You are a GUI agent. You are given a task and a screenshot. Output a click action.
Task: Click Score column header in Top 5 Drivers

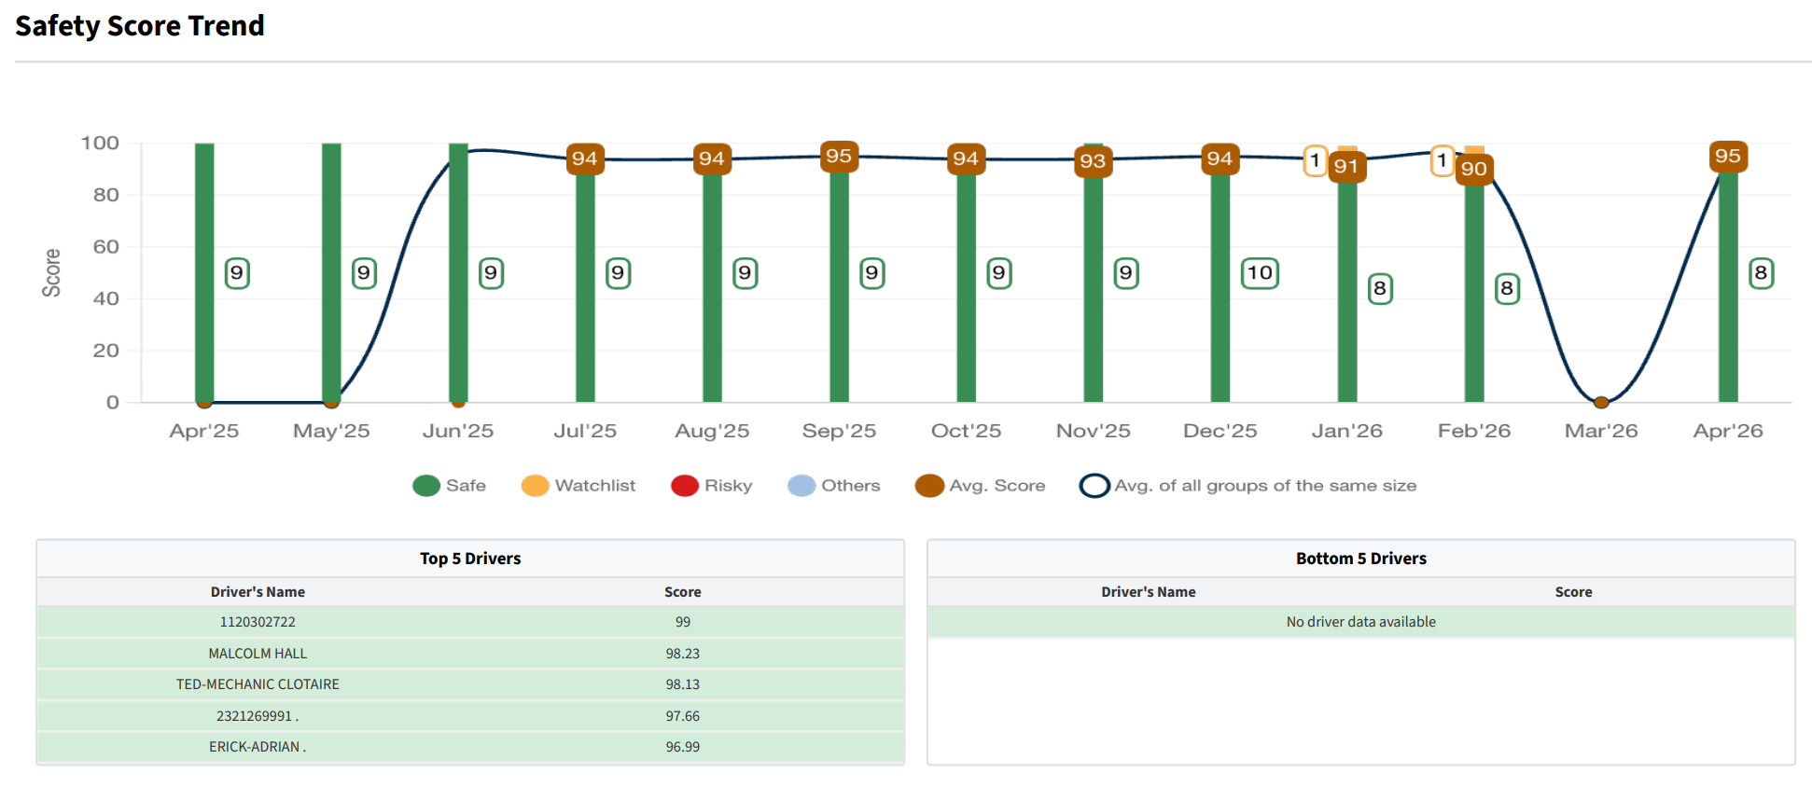pos(683,592)
